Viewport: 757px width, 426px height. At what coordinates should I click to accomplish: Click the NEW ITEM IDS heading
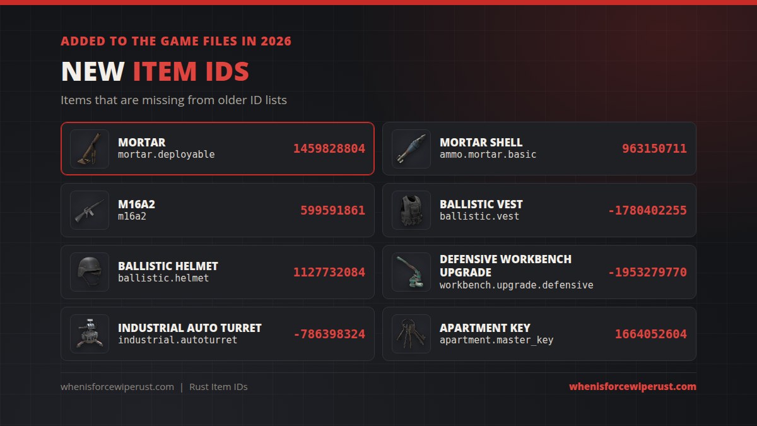coord(155,72)
